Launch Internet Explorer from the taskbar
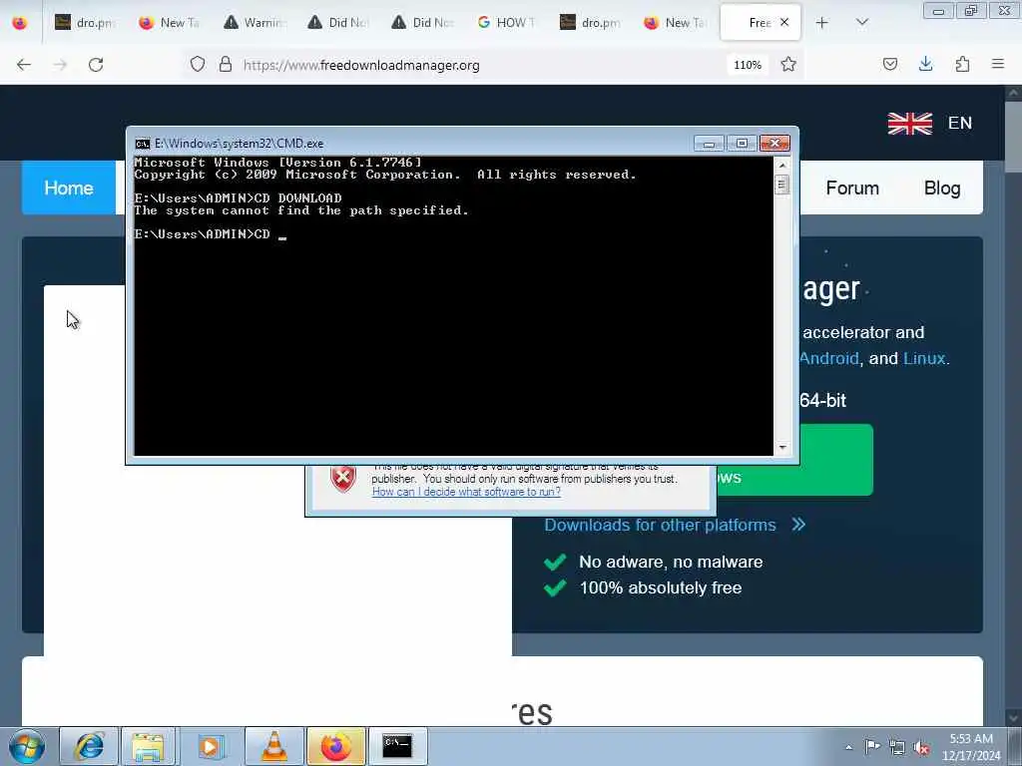The width and height of the screenshot is (1022, 766). click(x=89, y=746)
